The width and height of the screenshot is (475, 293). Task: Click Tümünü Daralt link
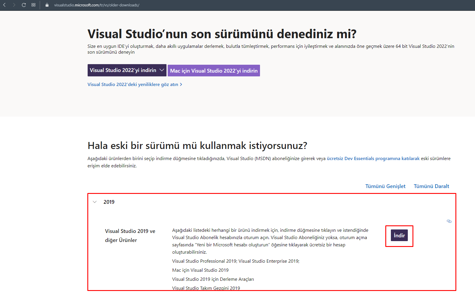431,186
